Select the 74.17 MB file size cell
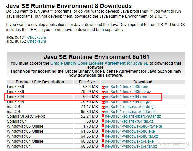This screenshot has width=193, height=151. pos(87,107)
